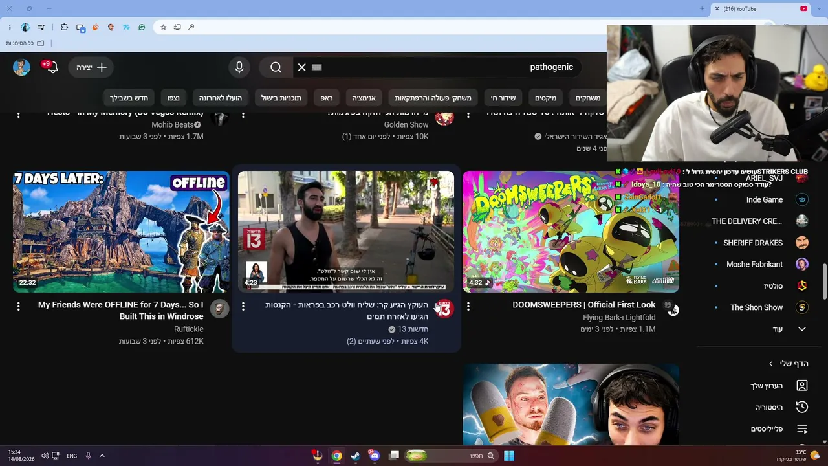This screenshot has height=466, width=828.
Task: Run the search with the magnifier button
Action: click(276, 67)
